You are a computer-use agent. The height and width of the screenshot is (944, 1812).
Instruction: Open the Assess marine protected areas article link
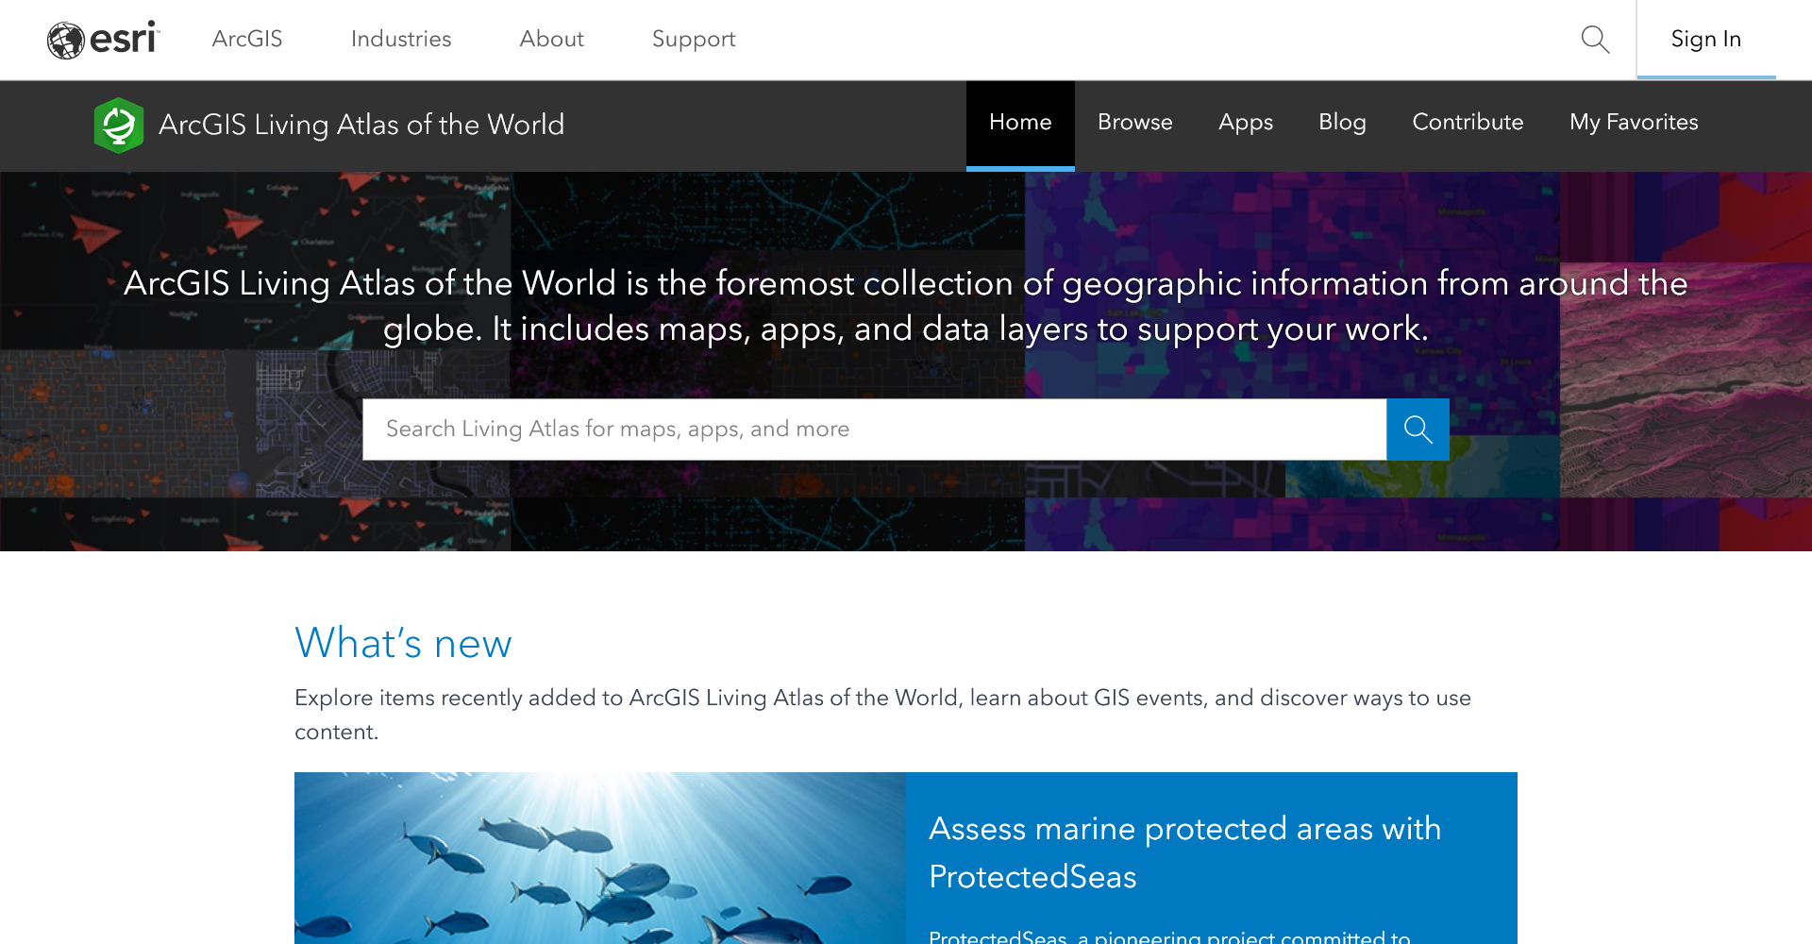pos(1184,851)
